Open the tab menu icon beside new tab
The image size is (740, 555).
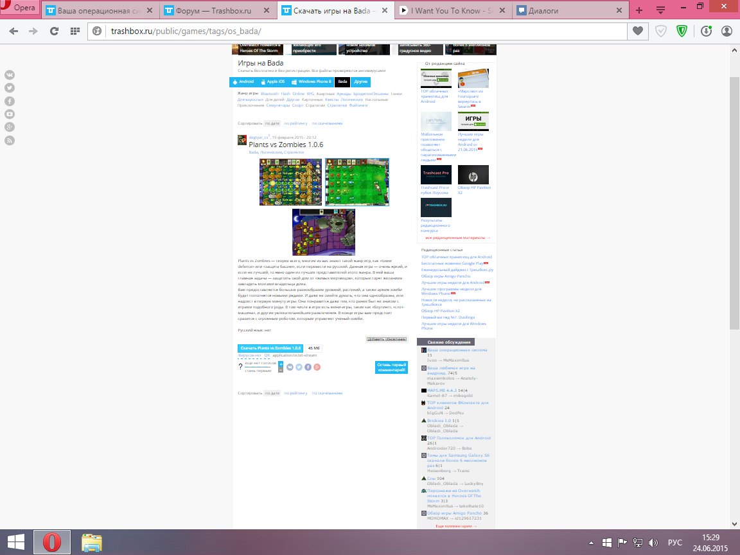pyautogui.click(x=661, y=10)
